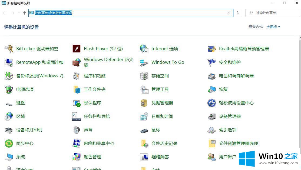Click the back navigation arrow
301x170 pixels.
(5, 13)
